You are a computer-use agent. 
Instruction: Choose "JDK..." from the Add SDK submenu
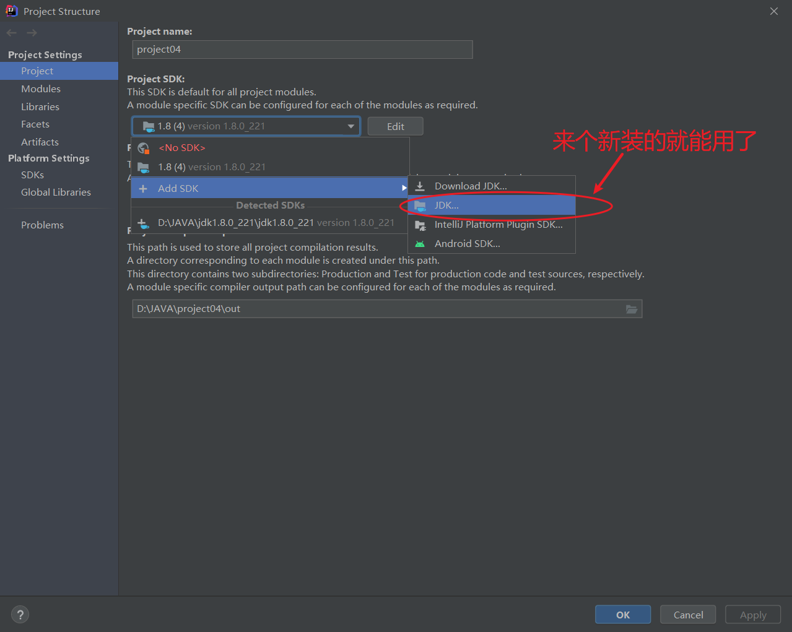coord(448,205)
